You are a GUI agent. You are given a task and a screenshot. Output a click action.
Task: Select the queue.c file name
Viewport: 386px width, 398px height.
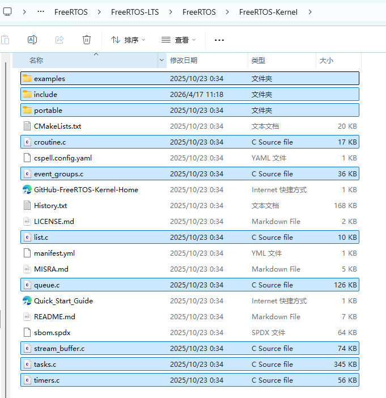[46, 285]
